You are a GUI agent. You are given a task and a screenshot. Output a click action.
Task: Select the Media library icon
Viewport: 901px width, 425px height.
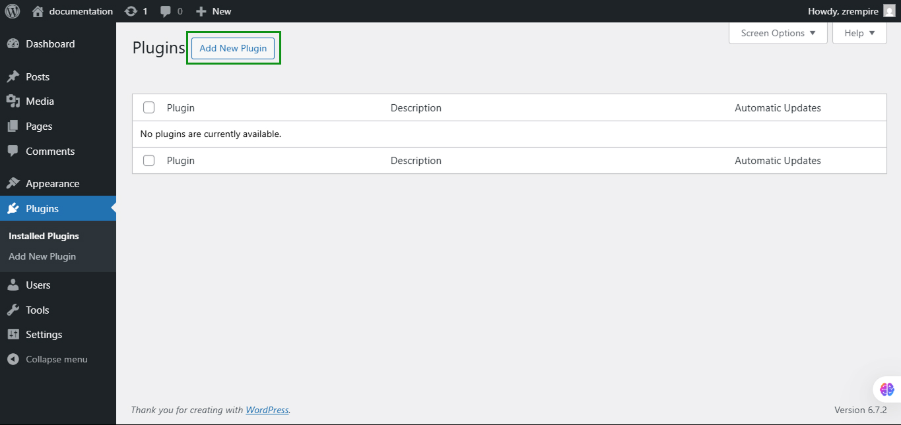pyautogui.click(x=13, y=101)
